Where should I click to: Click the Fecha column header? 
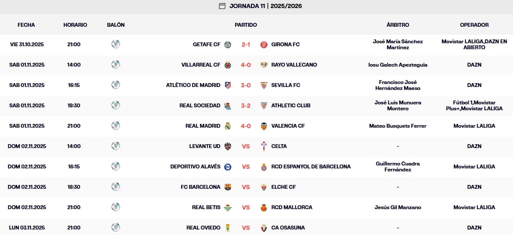coord(26,25)
